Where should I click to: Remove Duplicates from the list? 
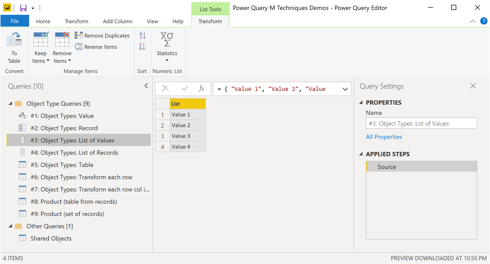(x=102, y=35)
